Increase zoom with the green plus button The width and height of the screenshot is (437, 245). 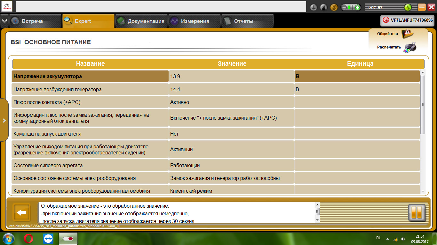[x=358, y=7]
